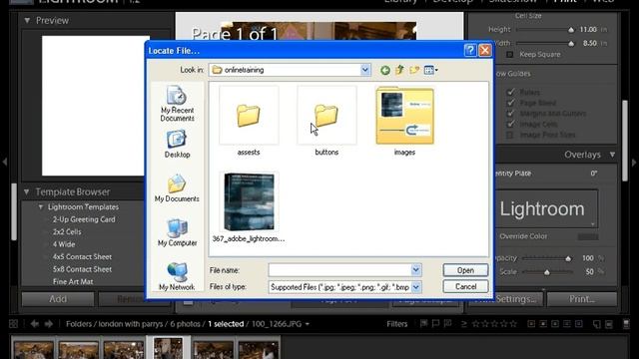Toggle the Page Bleed checkbox

click(510, 103)
